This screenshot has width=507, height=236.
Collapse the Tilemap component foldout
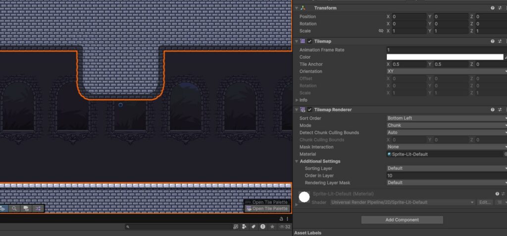click(x=297, y=41)
